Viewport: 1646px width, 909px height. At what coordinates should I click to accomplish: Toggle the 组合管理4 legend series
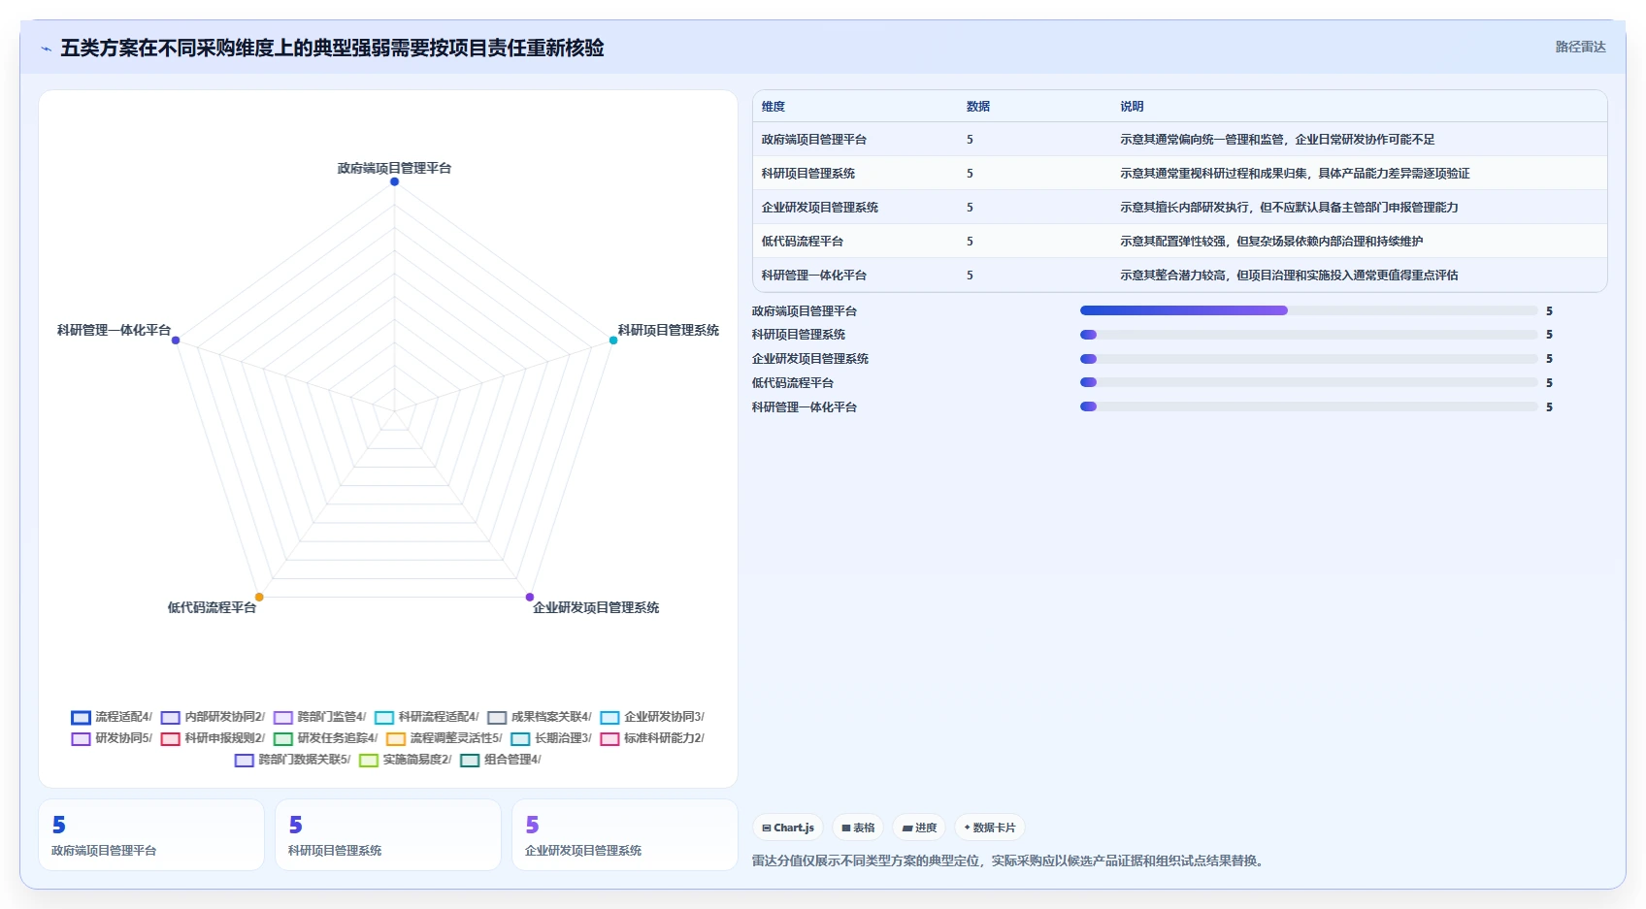[x=500, y=760]
